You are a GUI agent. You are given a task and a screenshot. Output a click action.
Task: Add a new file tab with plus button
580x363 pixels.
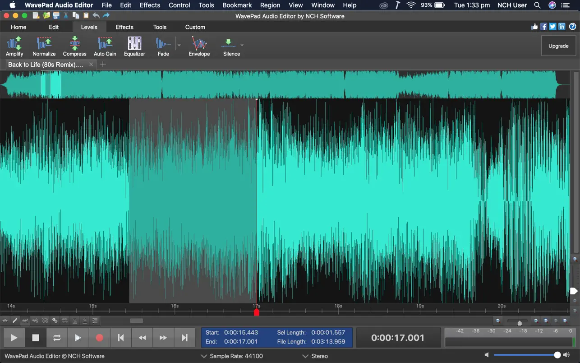[x=103, y=65]
